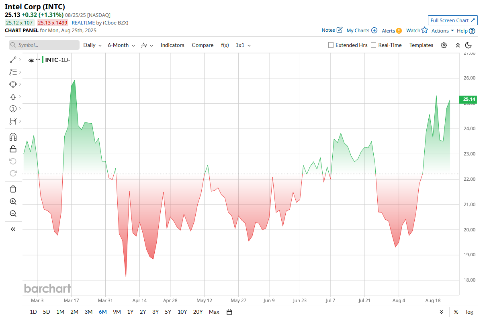
Task: Open the 1x1 grid layout dropdown
Action: pyautogui.click(x=243, y=45)
